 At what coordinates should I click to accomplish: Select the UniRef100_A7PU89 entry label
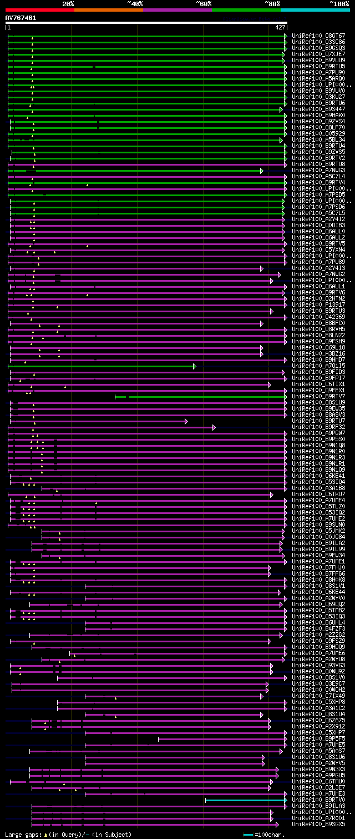click(318, 262)
